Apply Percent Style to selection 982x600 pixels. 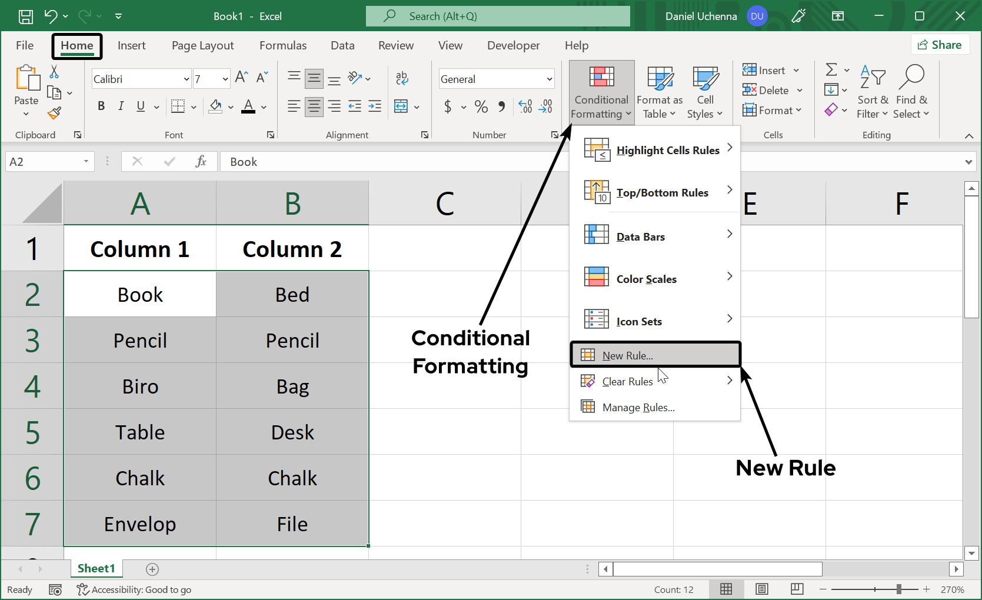tap(481, 106)
